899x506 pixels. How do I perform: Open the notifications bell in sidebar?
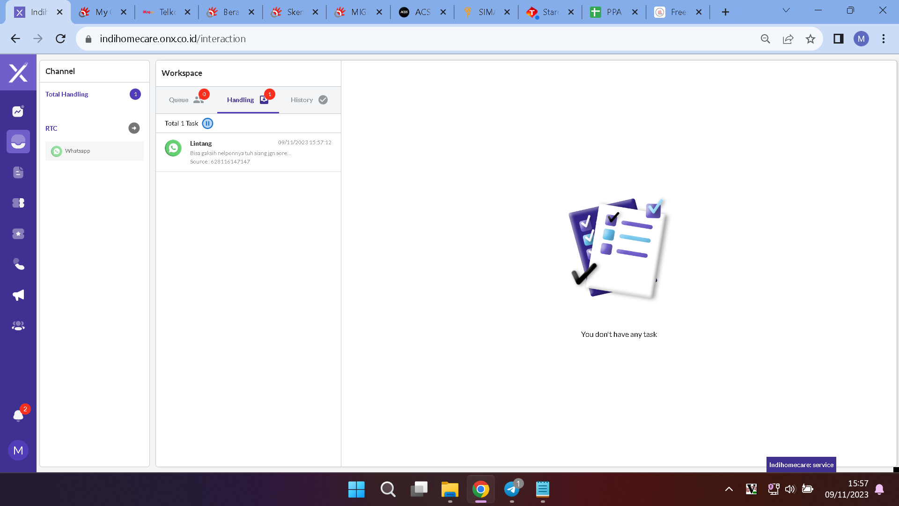[18, 416]
